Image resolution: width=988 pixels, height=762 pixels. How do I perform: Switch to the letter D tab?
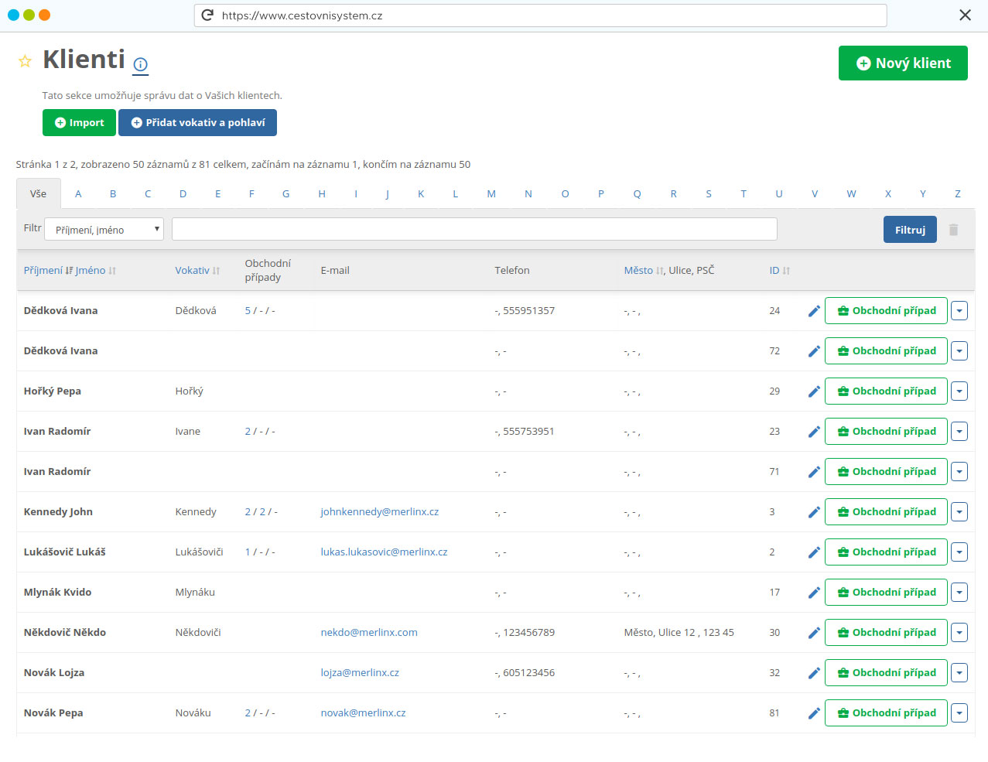click(x=183, y=194)
